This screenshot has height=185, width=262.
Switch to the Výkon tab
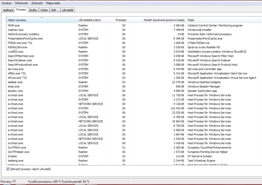pos(44,10)
